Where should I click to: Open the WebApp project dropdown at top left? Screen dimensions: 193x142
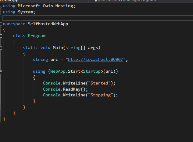[x=9, y=1]
